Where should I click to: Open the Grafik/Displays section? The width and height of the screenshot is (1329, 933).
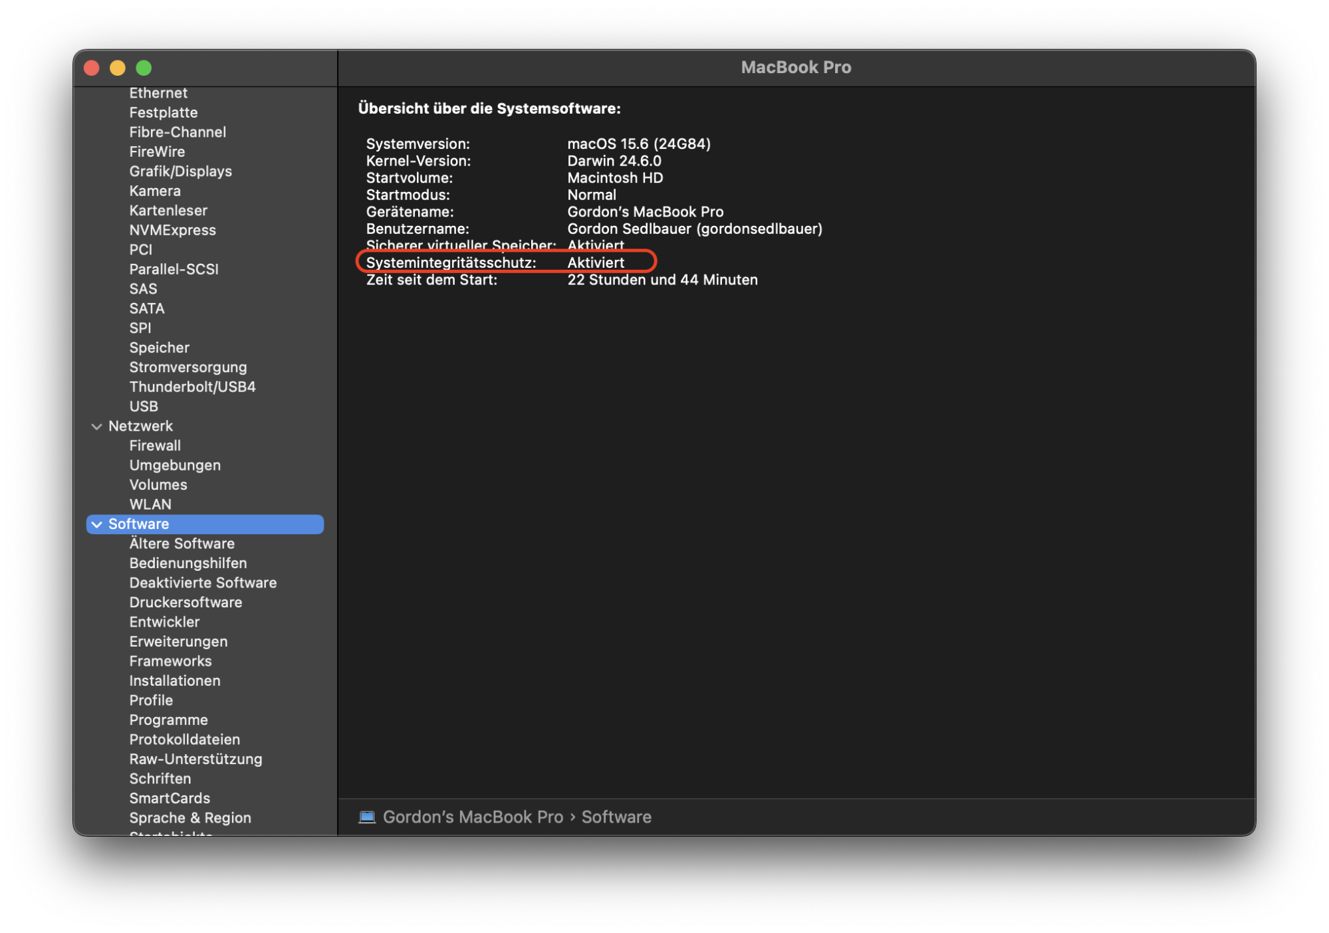[x=181, y=171]
